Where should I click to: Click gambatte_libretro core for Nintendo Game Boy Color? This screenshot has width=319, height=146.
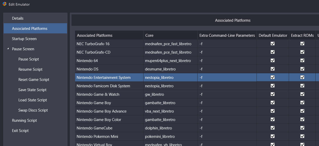coord(170,119)
